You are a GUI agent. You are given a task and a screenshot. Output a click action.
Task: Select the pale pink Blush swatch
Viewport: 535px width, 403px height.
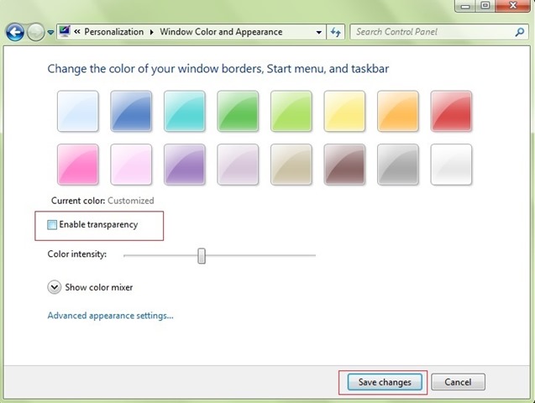coord(131,165)
